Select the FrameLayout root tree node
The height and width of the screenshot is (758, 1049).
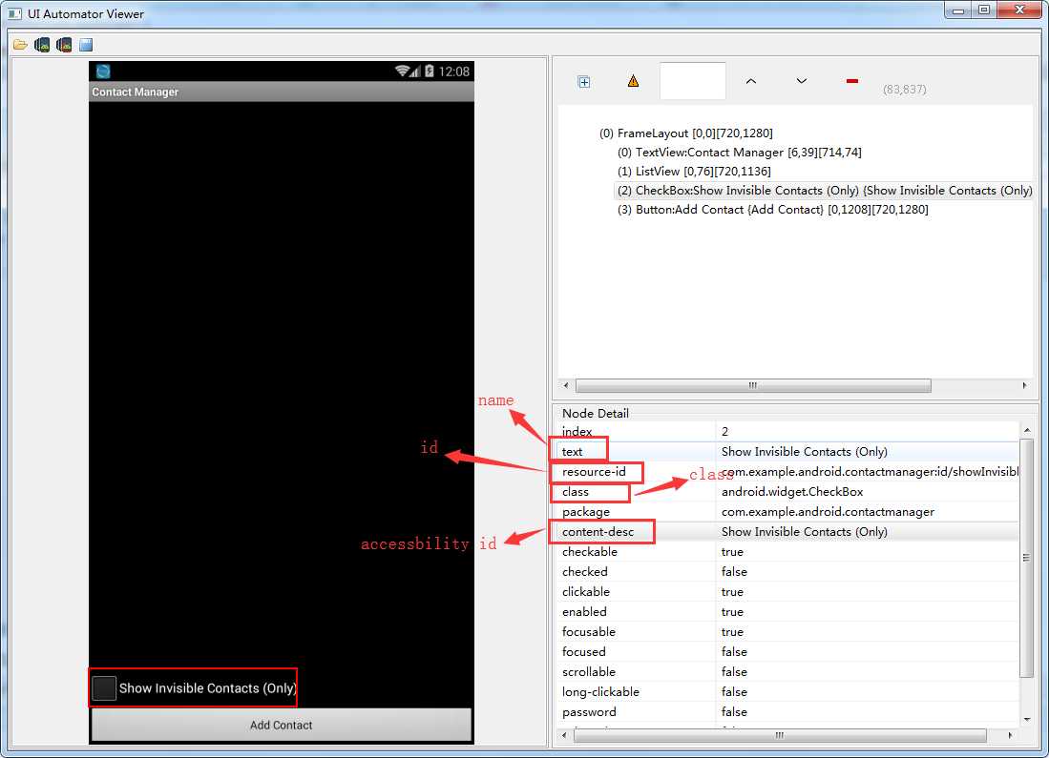point(685,133)
